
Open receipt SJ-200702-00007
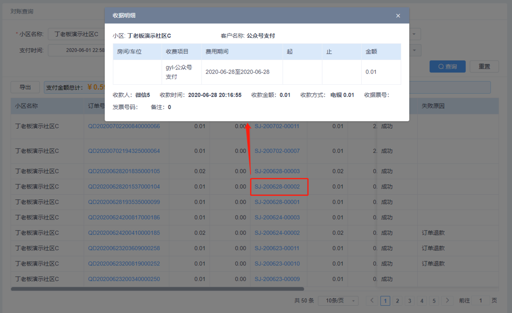[277, 151]
